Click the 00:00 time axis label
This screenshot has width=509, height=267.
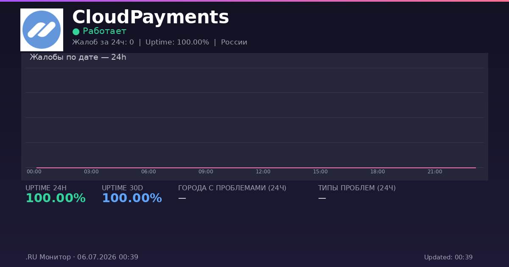pyautogui.click(x=34, y=172)
